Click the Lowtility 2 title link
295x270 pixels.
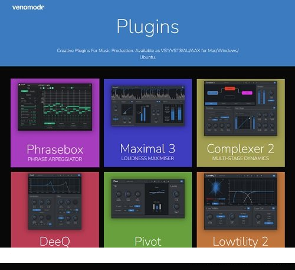pos(240,242)
